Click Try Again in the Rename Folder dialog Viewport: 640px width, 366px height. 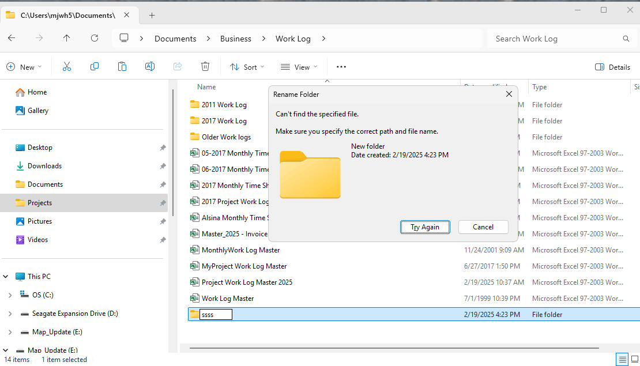(x=425, y=227)
